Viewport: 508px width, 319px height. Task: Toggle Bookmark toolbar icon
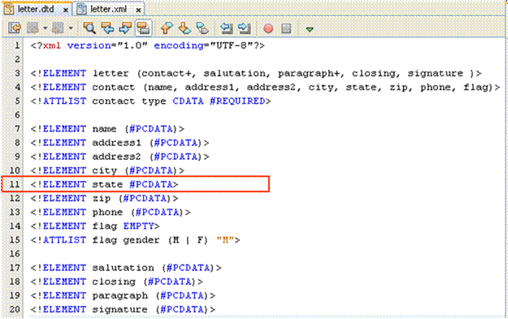point(202,28)
